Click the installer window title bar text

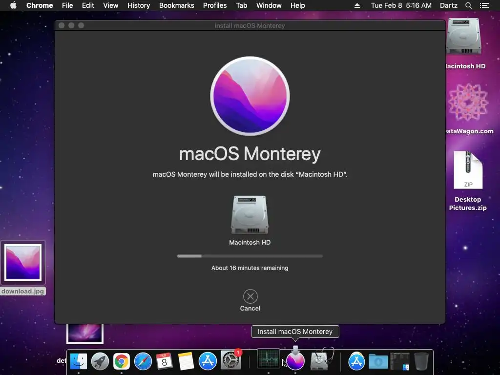(250, 25)
